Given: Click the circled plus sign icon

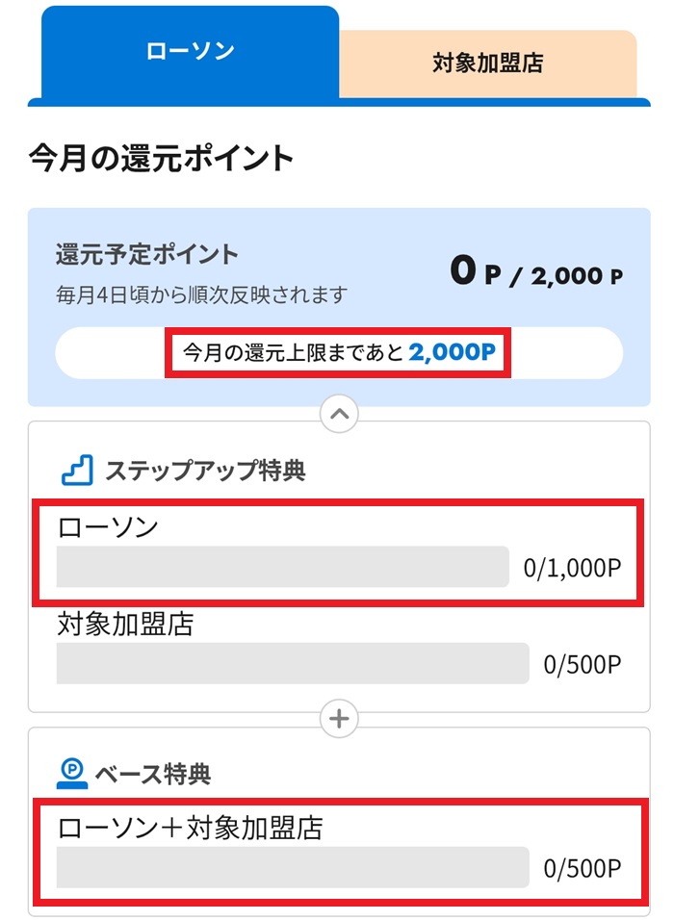Looking at the screenshot, I should 339,718.
